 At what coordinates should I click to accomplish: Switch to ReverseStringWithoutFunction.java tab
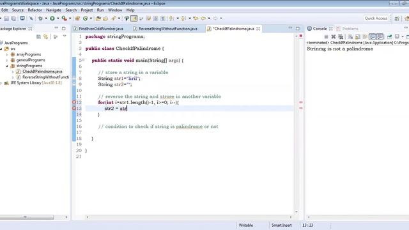165,29
